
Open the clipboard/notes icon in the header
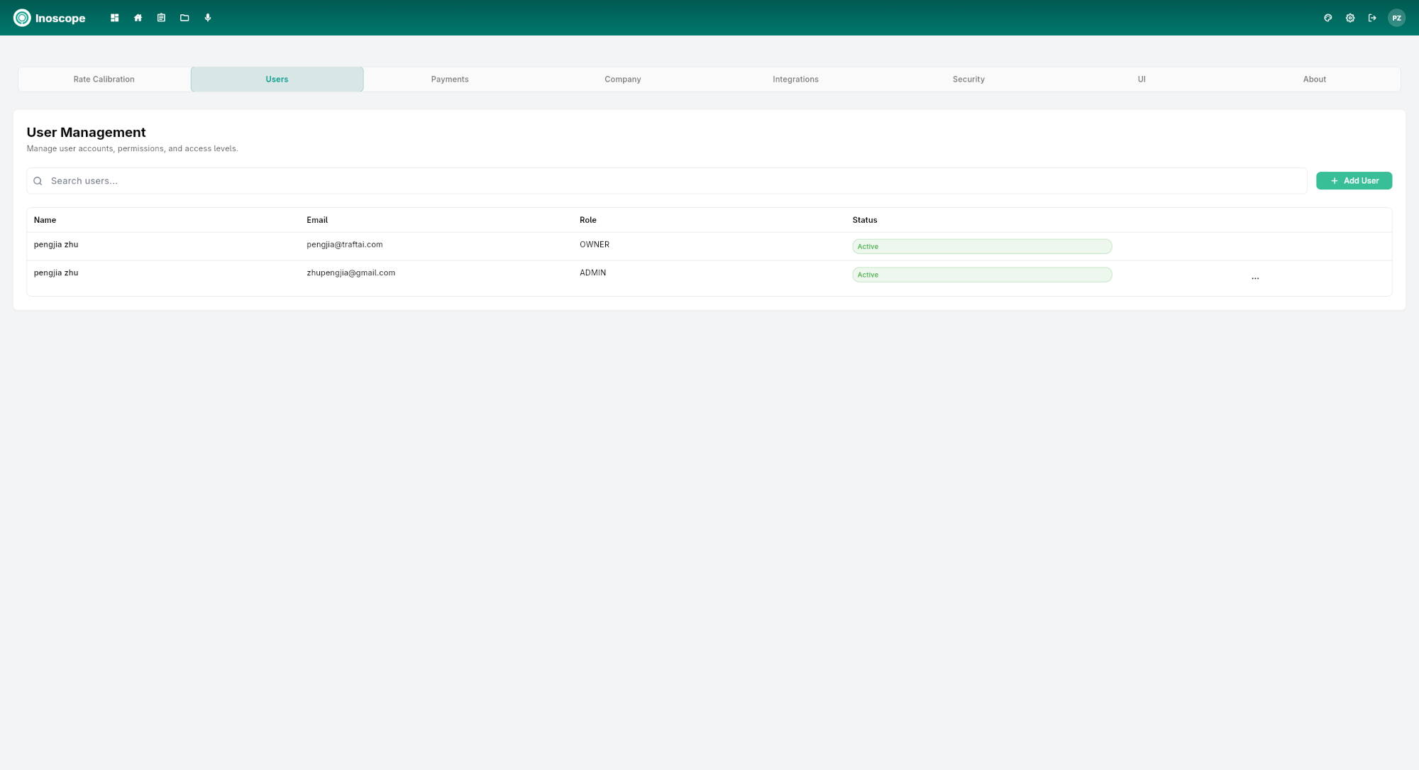coord(161,17)
